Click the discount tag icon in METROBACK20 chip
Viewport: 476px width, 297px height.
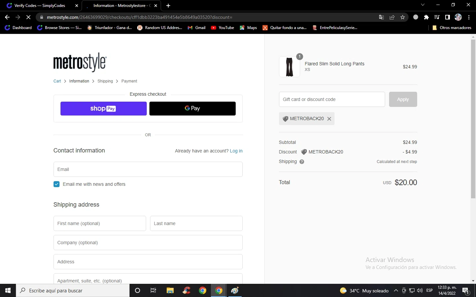pyautogui.click(x=285, y=119)
